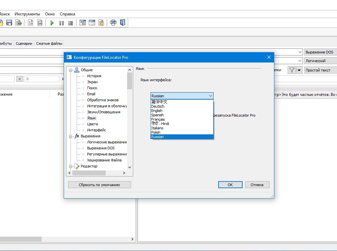Select Логические выражения tree item
The image size is (337, 251).
106,142
